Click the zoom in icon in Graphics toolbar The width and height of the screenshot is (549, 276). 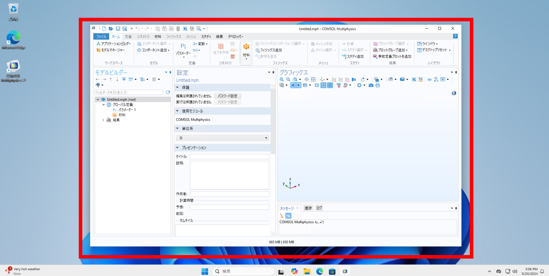(282, 79)
